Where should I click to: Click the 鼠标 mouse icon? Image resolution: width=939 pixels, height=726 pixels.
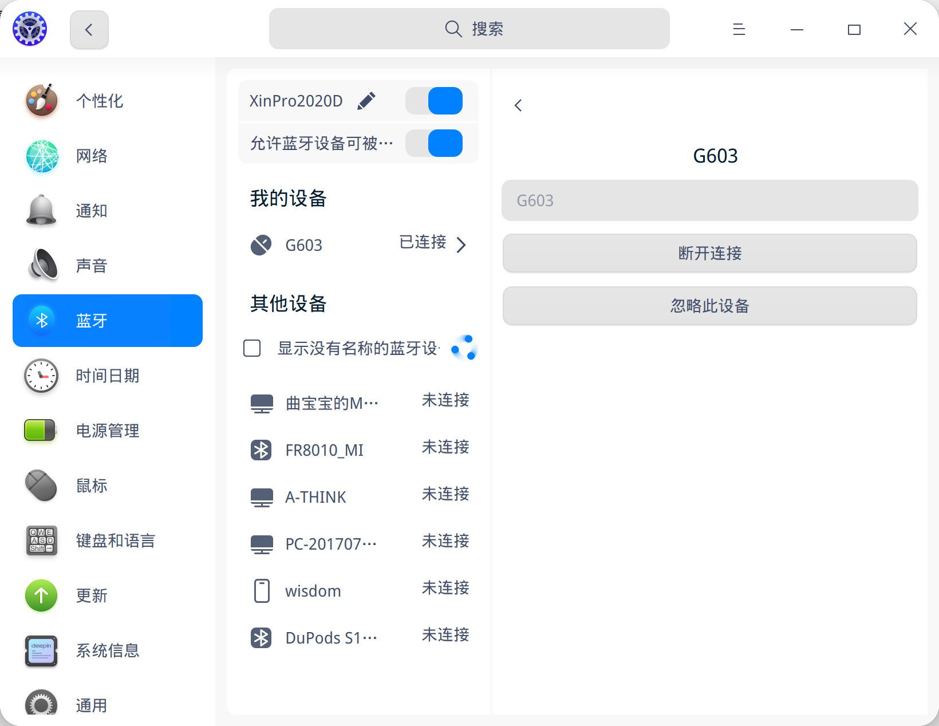41,486
